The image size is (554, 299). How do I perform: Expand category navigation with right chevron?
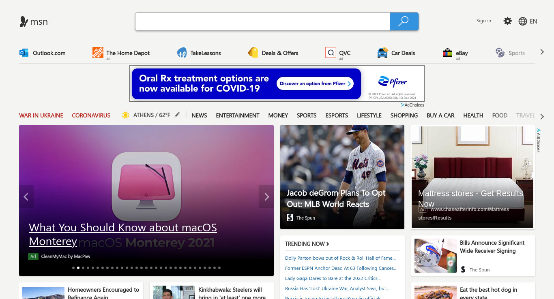tap(542, 117)
